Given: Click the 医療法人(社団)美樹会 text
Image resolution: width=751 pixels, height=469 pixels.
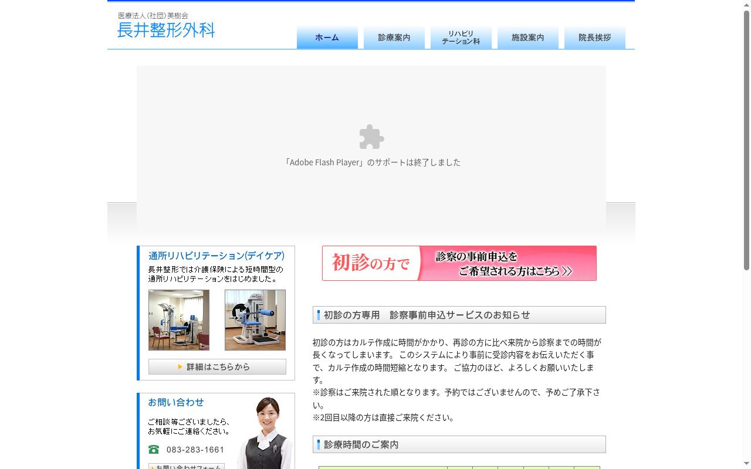Looking at the screenshot, I should (x=153, y=16).
